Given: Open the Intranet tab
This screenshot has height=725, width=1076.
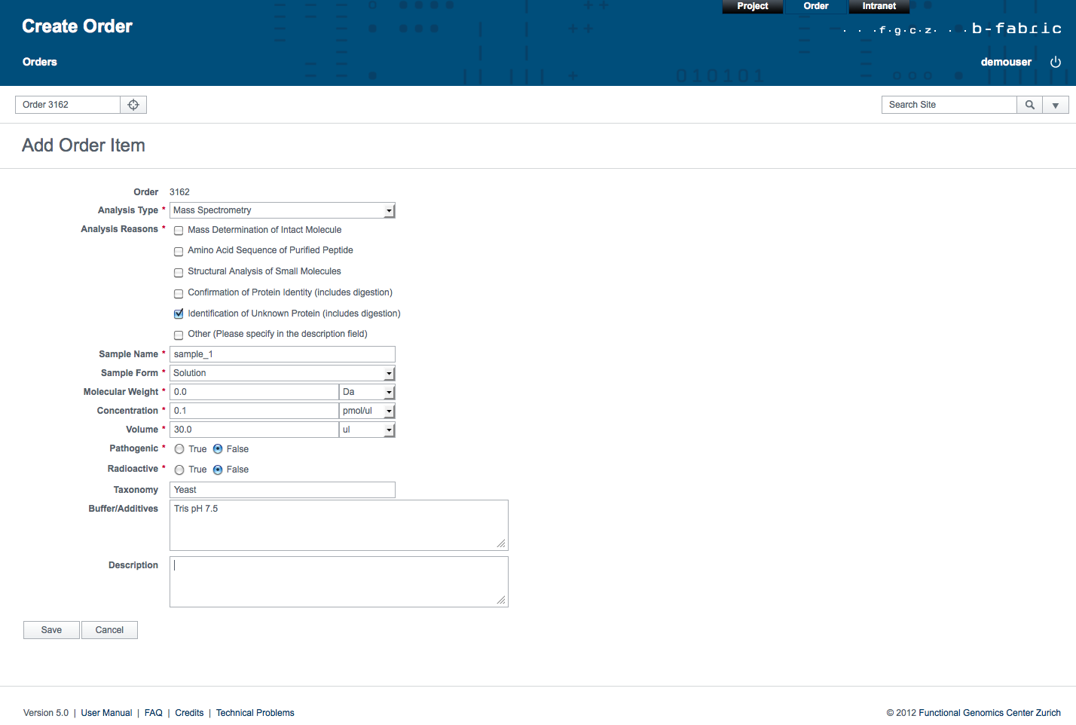Looking at the screenshot, I should 879,6.
